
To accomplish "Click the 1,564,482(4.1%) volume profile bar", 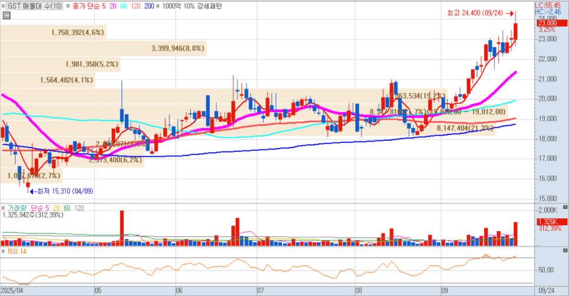I will (x=48, y=80).
